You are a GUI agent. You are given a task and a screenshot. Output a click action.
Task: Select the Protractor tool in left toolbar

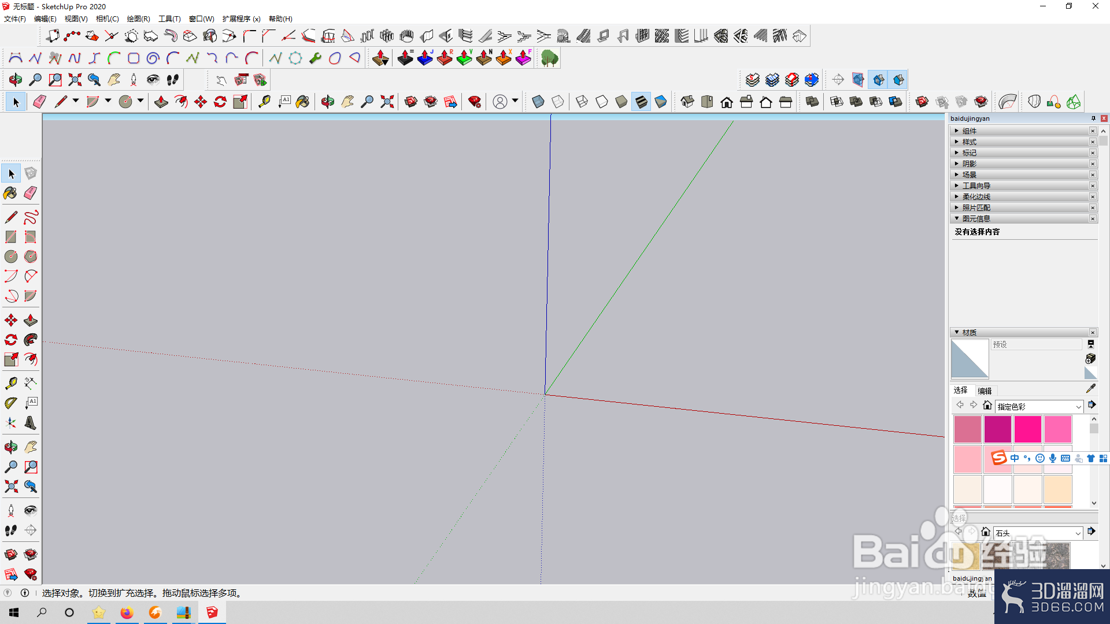pos(11,403)
